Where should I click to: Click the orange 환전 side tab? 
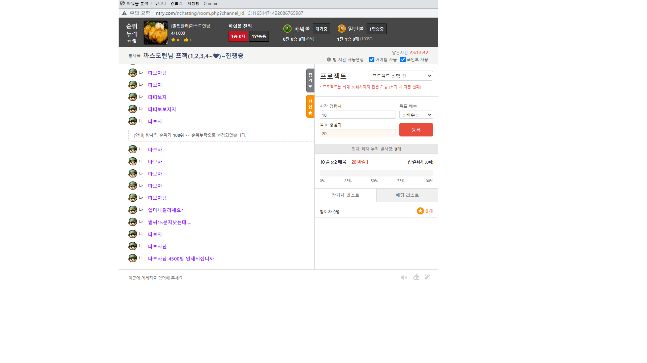click(x=310, y=106)
